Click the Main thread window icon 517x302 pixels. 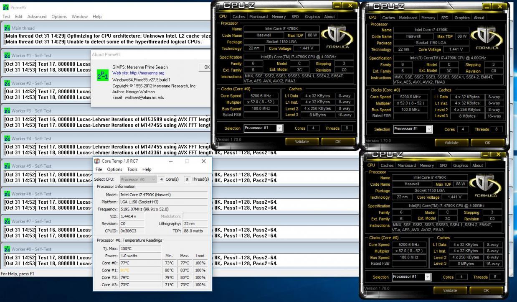(7, 28)
